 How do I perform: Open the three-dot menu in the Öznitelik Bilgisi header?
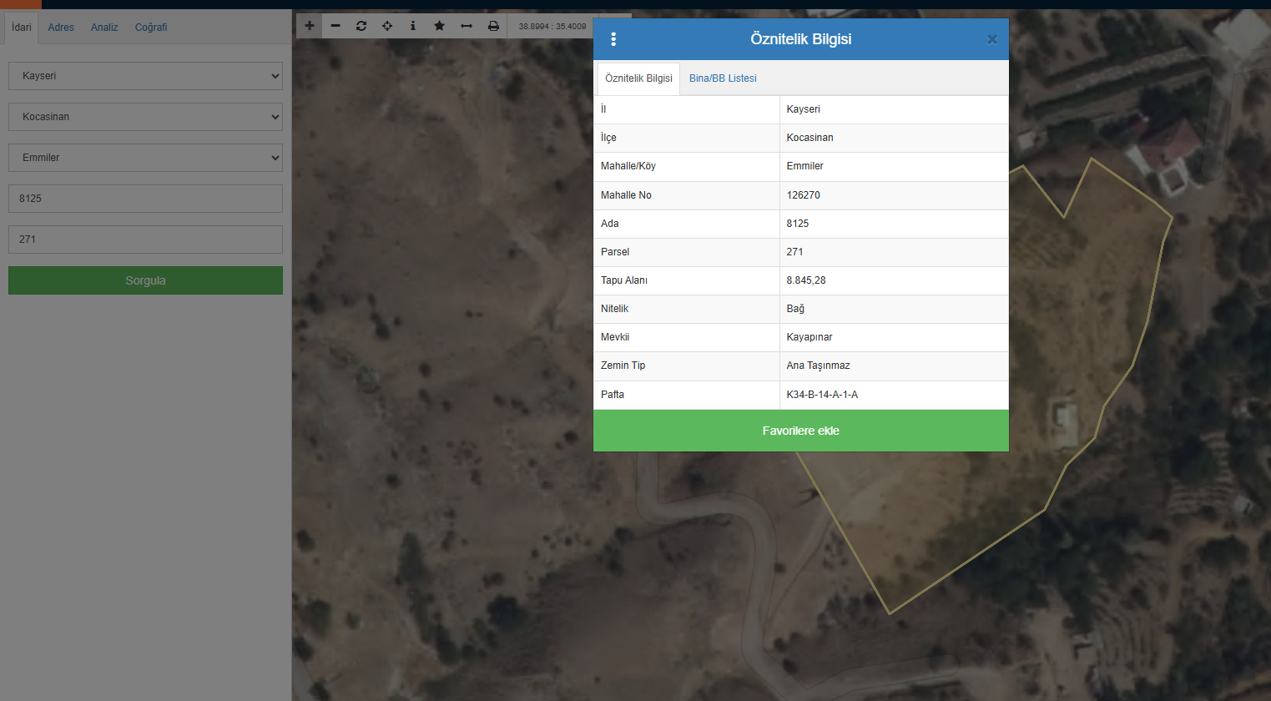tap(613, 39)
